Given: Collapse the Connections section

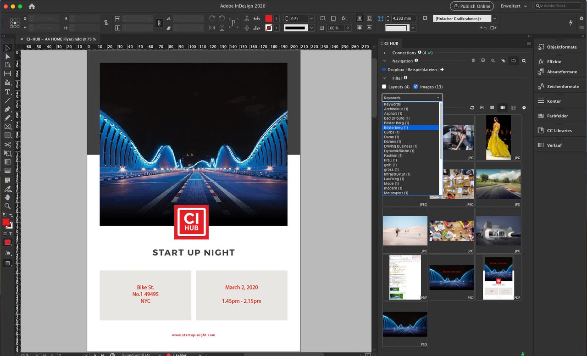Looking at the screenshot, I should point(385,53).
